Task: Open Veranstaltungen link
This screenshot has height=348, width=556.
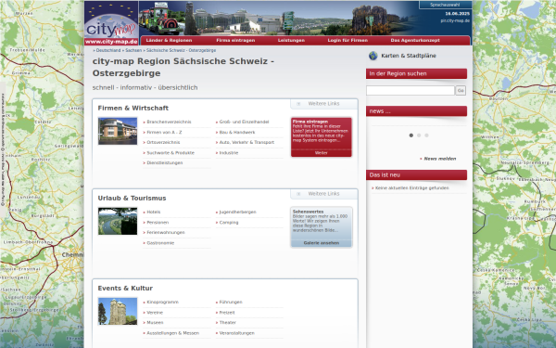Action: (x=237, y=333)
